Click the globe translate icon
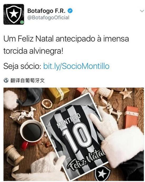 point(6,80)
